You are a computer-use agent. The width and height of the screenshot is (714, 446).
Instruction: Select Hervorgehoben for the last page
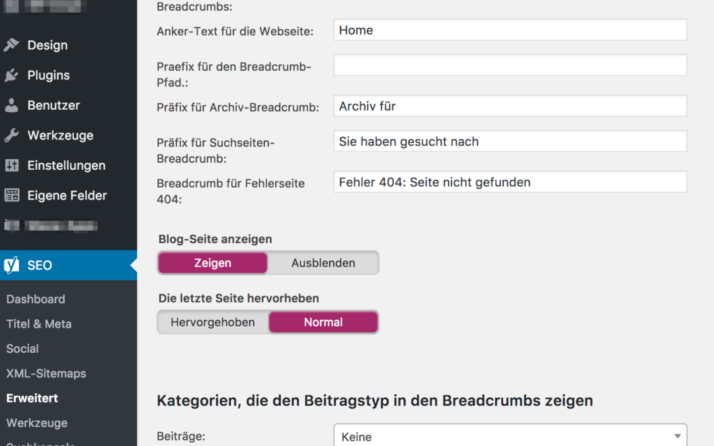point(213,322)
